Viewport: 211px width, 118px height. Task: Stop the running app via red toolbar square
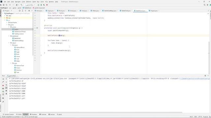pos(47,5)
